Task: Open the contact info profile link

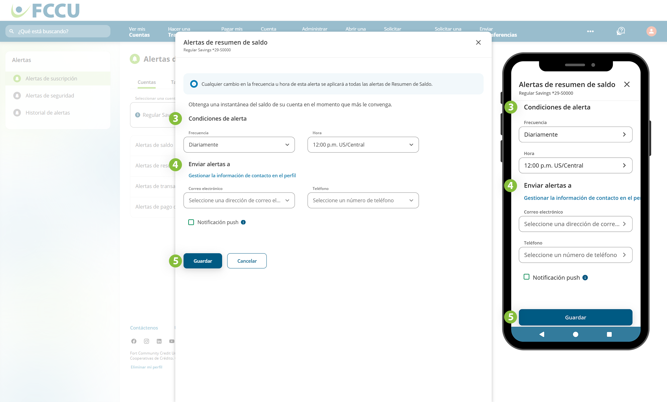Action: [x=242, y=175]
